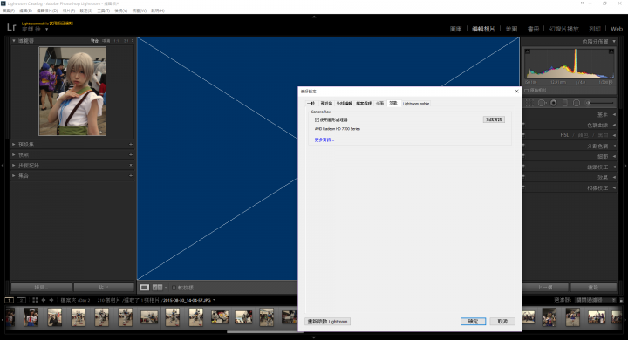Open Lightroom mobile tab in preferences
Viewport: 628px width, 340px height.
click(416, 104)
